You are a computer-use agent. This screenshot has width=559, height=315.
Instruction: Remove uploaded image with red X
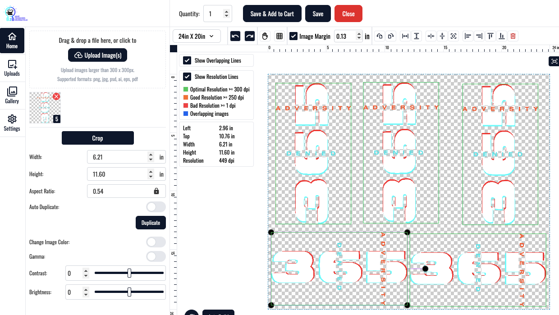56,96
